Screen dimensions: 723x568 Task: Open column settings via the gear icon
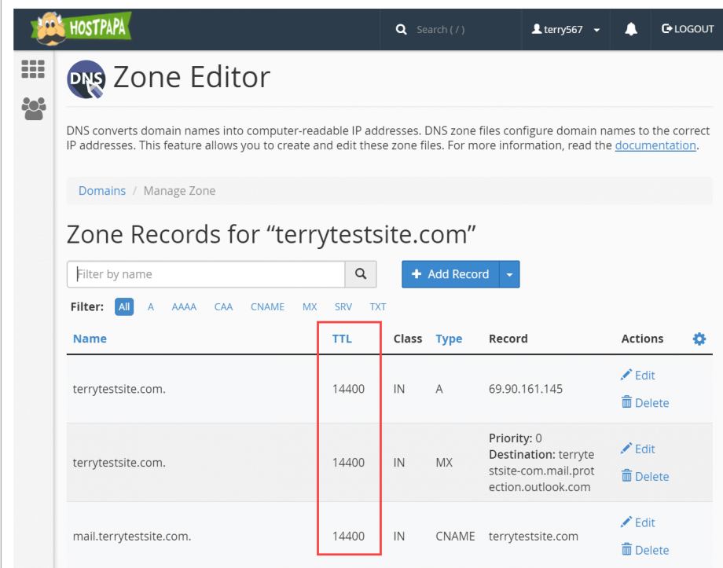pyautogui.click(x=699, y=339)
